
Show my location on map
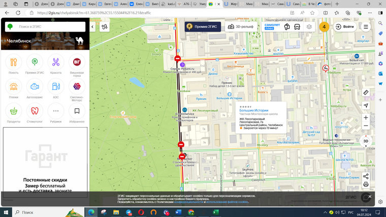click(x=366, y=105)
